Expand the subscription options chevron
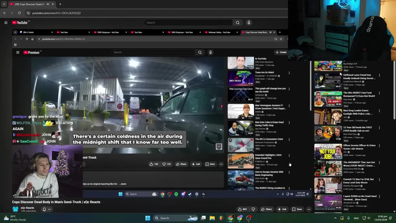396x223 pixels. click(49, 209)
